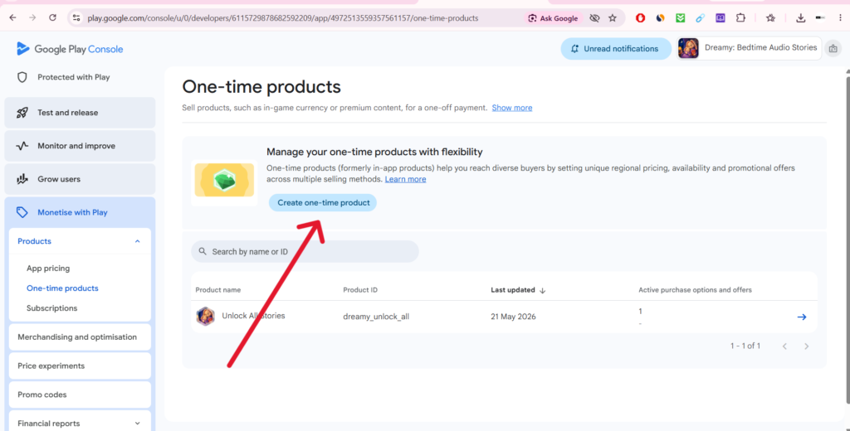Screen dimensions: 850x431
Task: Reload the page with refresh icon
Action: point(52,18)
